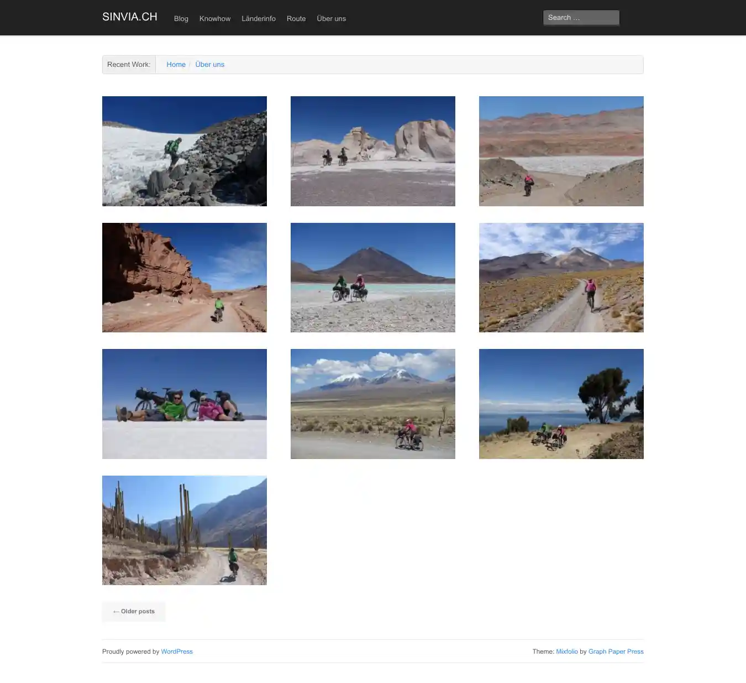The image size is (746, 683).
Task: Open the volcano and turquoise lagoon photo
Action: point(372,278)
